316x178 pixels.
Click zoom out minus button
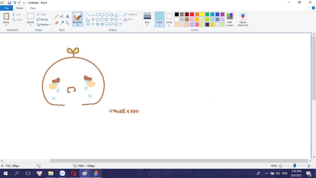coord(281,166)
